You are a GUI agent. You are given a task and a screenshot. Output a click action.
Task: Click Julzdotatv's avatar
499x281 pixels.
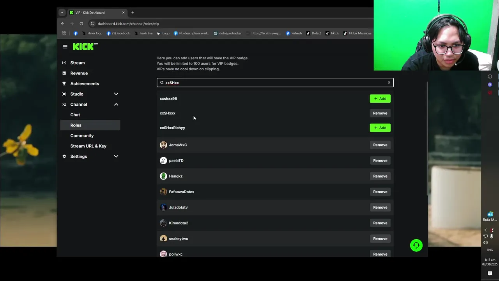(x=163, y=207)
